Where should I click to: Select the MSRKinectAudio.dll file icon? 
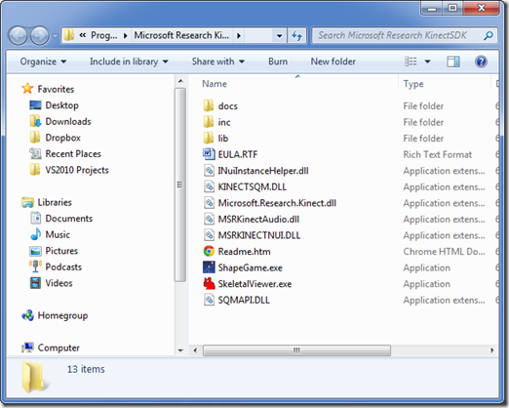209,219
